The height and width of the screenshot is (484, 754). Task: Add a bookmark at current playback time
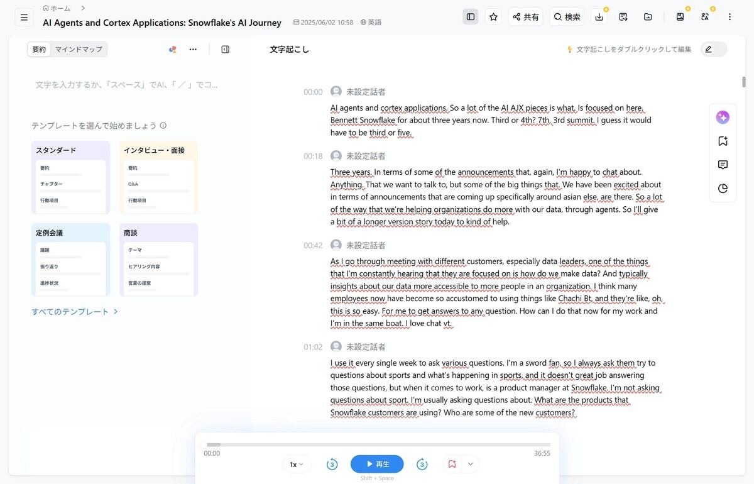(452, 465)
